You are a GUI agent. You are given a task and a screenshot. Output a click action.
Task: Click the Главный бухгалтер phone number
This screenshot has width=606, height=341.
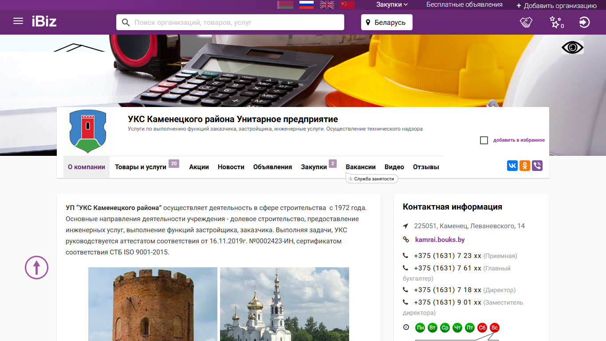(x=448, y=268)
